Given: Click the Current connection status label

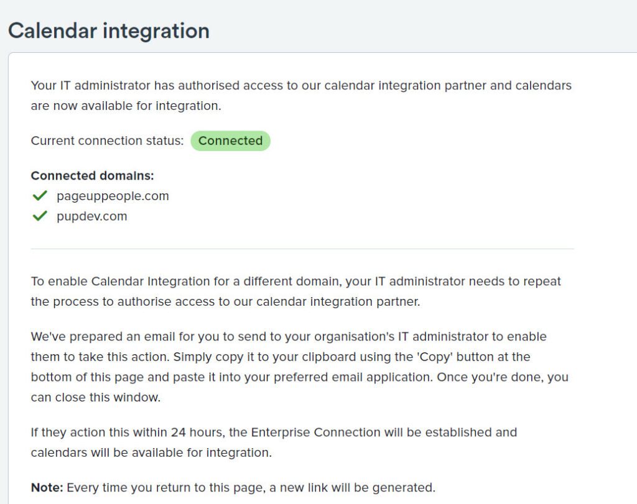Looking at the screenshot, I should click(107, 141).
